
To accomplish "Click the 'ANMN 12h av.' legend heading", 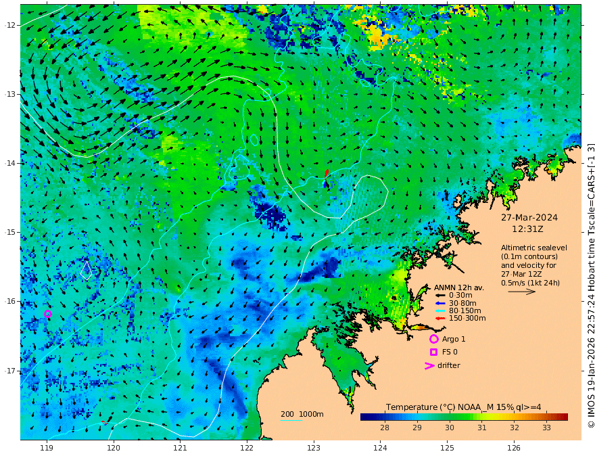I will click(459, 287).
